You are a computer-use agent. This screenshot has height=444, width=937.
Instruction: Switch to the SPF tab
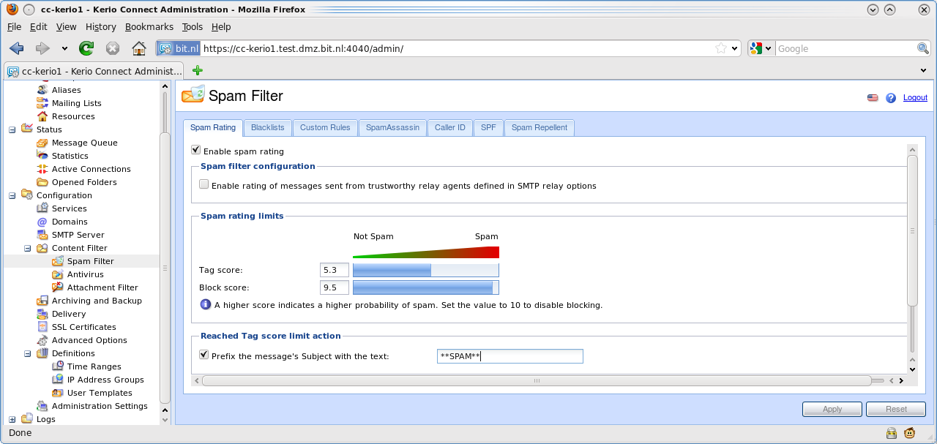click(488, 127)
